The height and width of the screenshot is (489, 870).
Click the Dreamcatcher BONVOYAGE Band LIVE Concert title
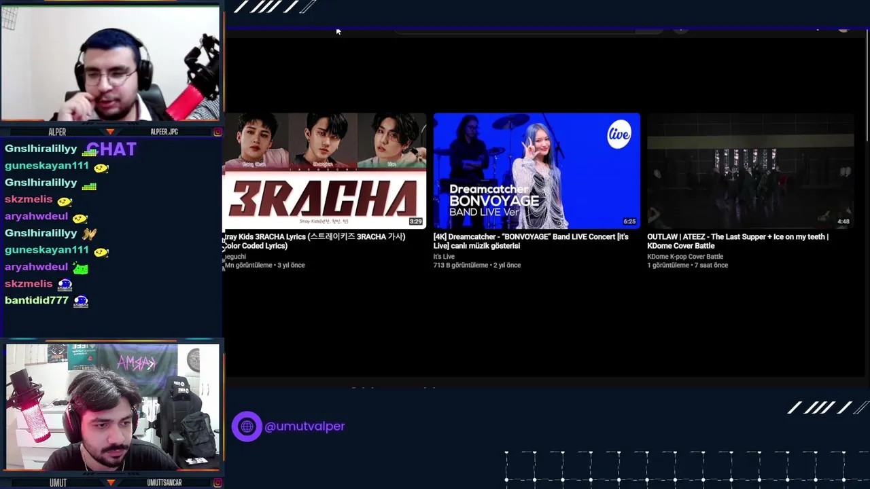pos(531,241)
